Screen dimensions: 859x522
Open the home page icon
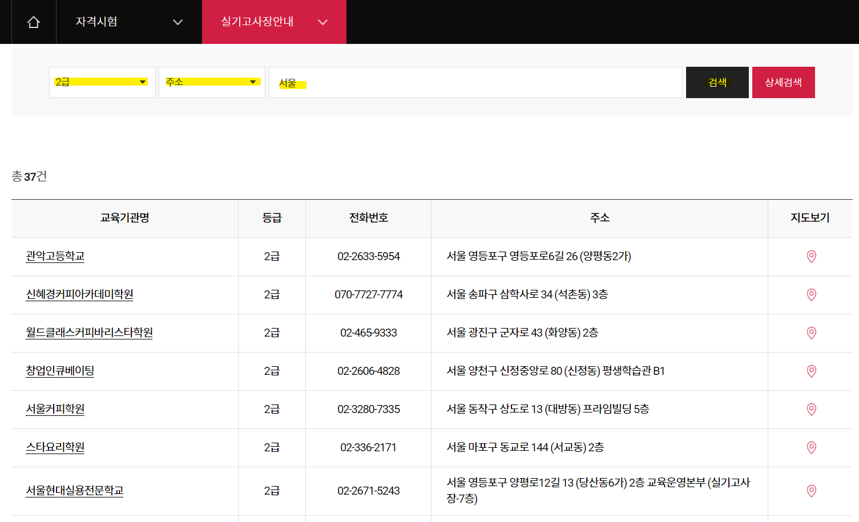coord(33,22)
